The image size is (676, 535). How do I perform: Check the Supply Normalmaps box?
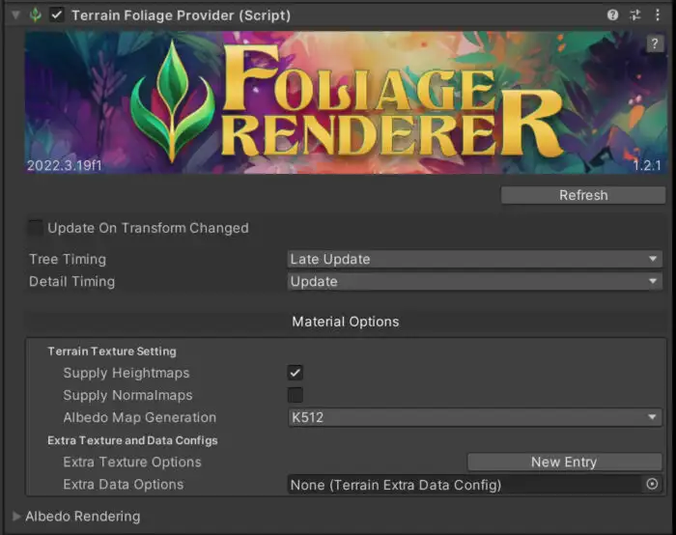click(x=296, y=395)
